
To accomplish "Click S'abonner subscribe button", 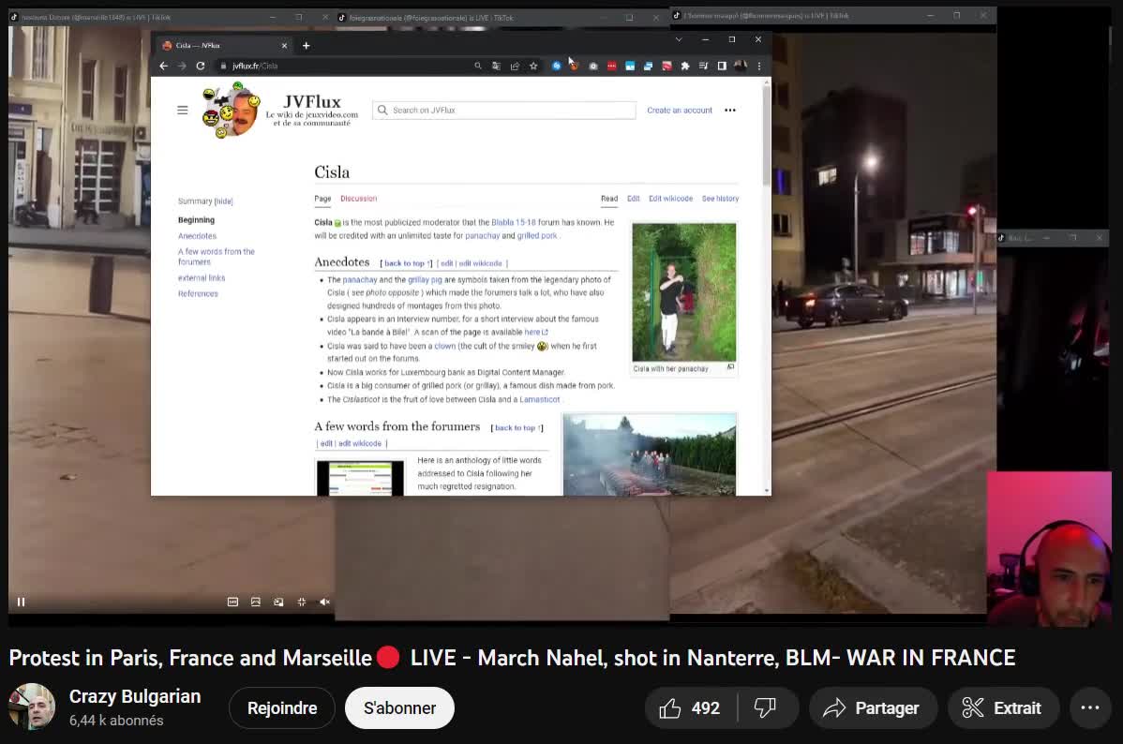I will pyautogui.click(x=399, y=708).
